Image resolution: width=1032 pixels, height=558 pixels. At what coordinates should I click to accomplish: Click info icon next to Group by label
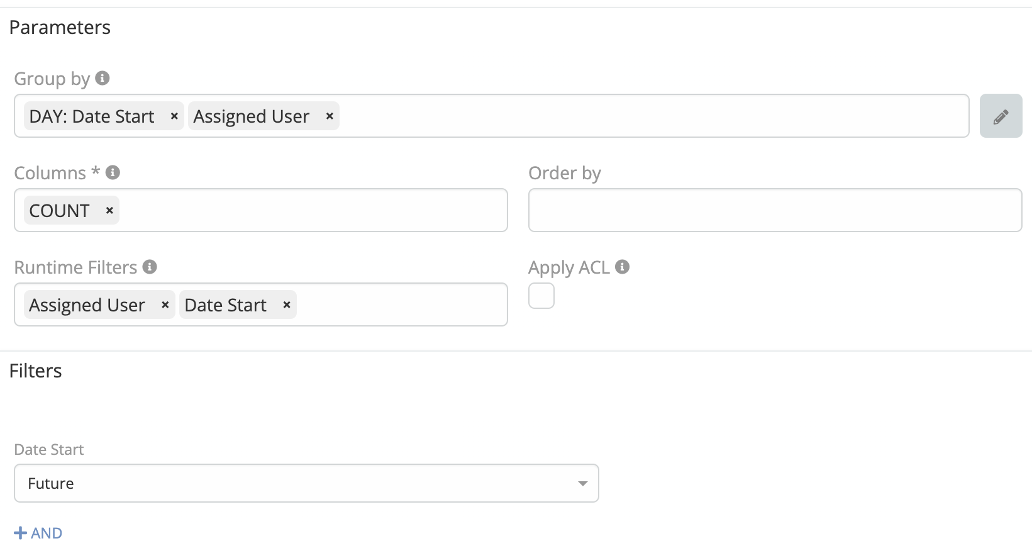(103, 78)
